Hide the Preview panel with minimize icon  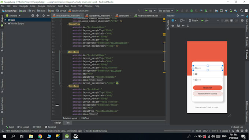coord(242,15)
